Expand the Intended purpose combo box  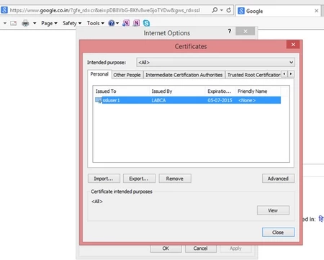point(215,63)
